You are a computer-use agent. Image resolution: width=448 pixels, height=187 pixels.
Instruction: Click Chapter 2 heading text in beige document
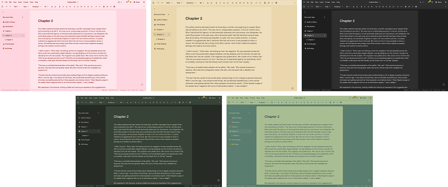pos(194,18)
